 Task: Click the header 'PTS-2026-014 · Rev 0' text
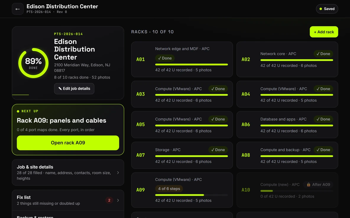pos(47,12)
